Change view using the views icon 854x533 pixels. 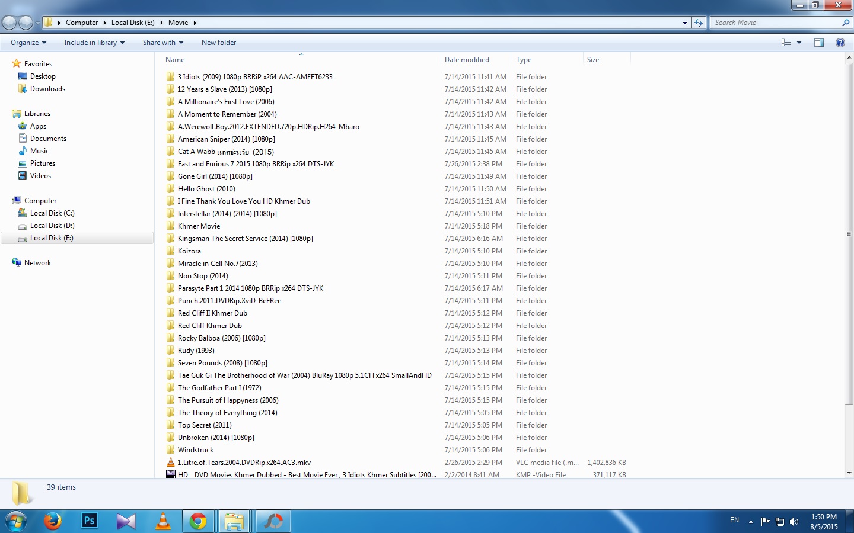tap(786, 43)
